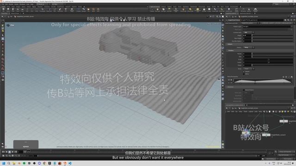The image size is (296, 166).
Task: Click the Height parameter slider
Action: tap(272, 36)
